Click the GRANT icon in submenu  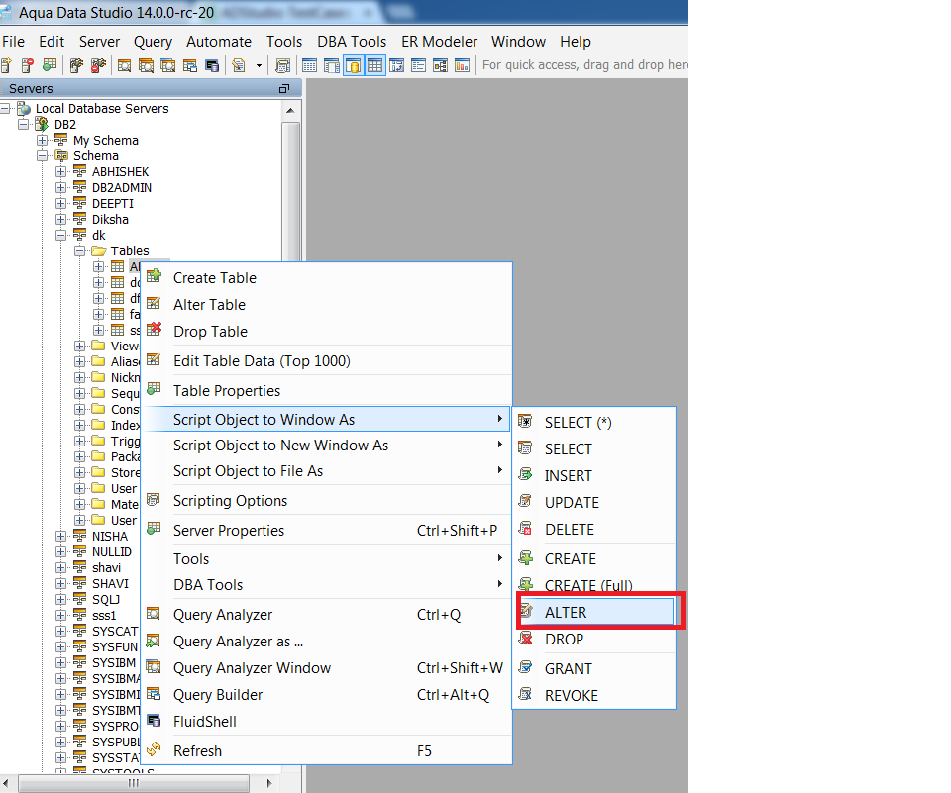click(526, 667)
